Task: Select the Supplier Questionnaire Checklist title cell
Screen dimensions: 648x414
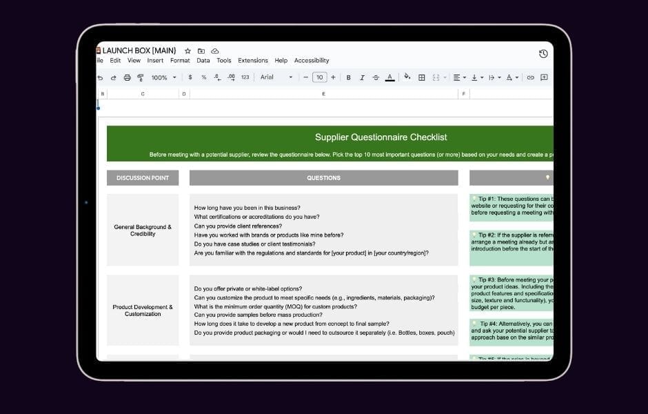Action: 330,144
